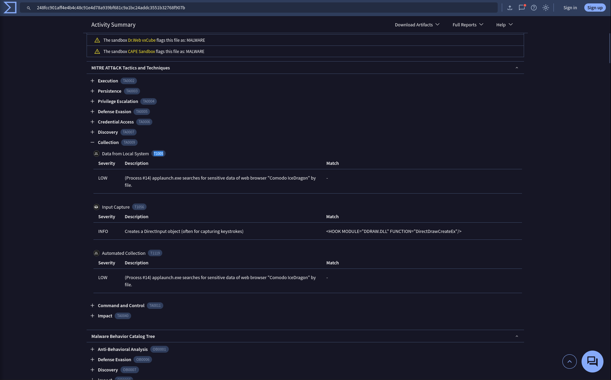Click the TA0003 tag badge

point(132,91)
